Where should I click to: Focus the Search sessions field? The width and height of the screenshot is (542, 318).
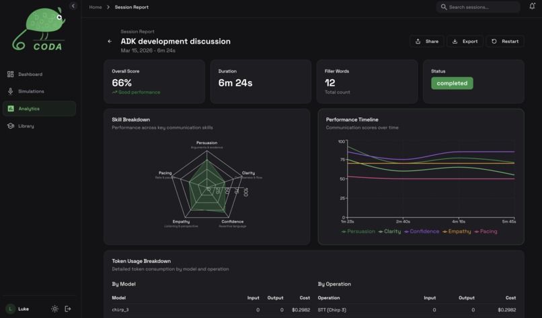478,7
